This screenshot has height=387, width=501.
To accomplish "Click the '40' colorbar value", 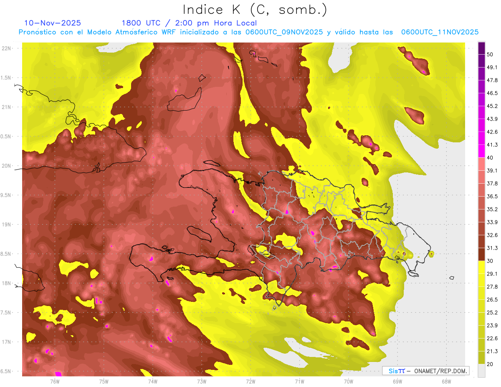I will (490, 158).
